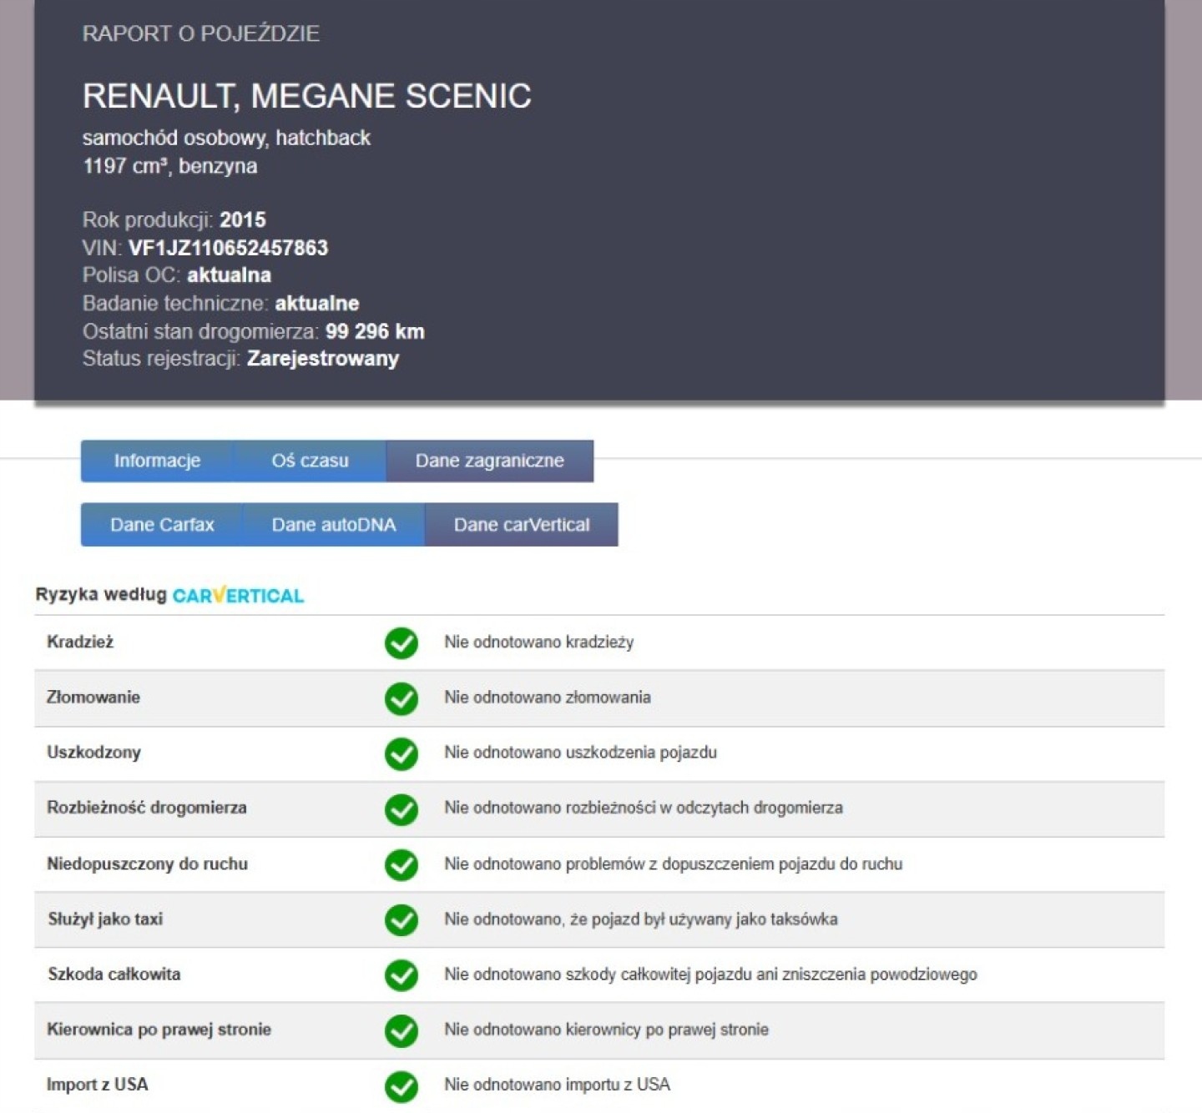Image resolution: width=1202 pixels, height=1113 pixels.
Task: Open the Informacje tab
Action: tap(157, 461)
